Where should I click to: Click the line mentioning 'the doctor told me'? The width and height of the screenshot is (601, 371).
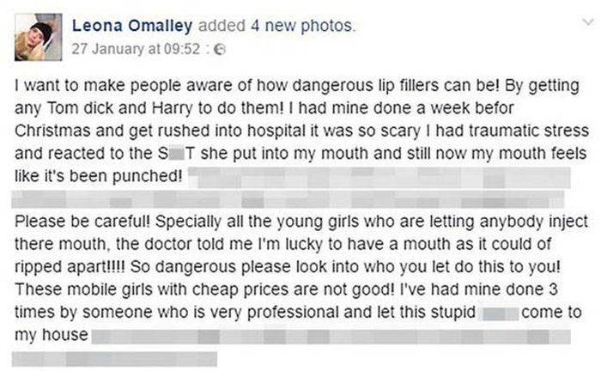pyautogui.click(x=282, y=244)
